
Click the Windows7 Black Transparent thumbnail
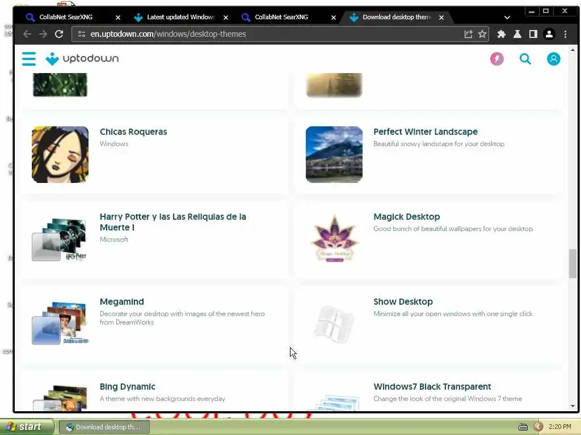pyautogui.click(x=334, y=403)
